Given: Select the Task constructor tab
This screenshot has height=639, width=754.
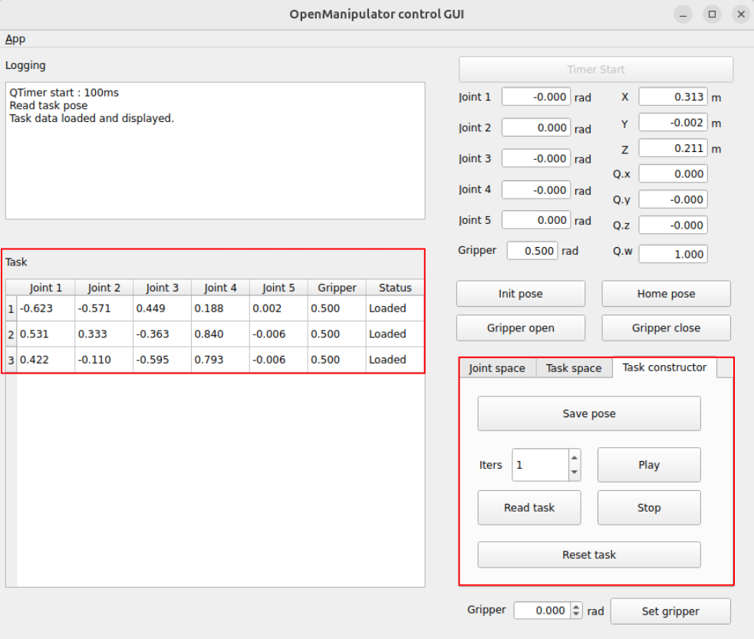Looking at the screenshot, I should click(x=664, y=367).
